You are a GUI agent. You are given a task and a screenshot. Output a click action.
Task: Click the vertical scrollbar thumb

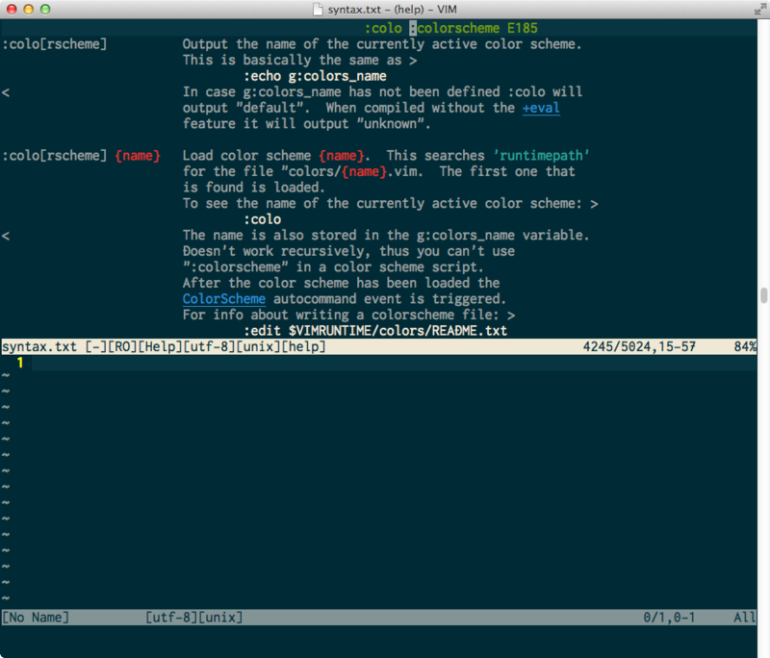pyautogui.click(x=763, y=296)
